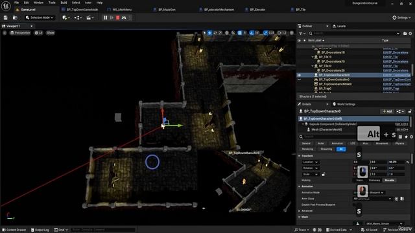Open play options three-dot menu

(130, 17)
